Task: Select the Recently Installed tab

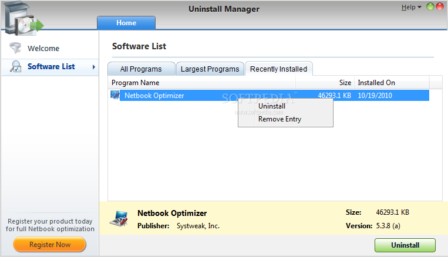Action: coord(278,69)
